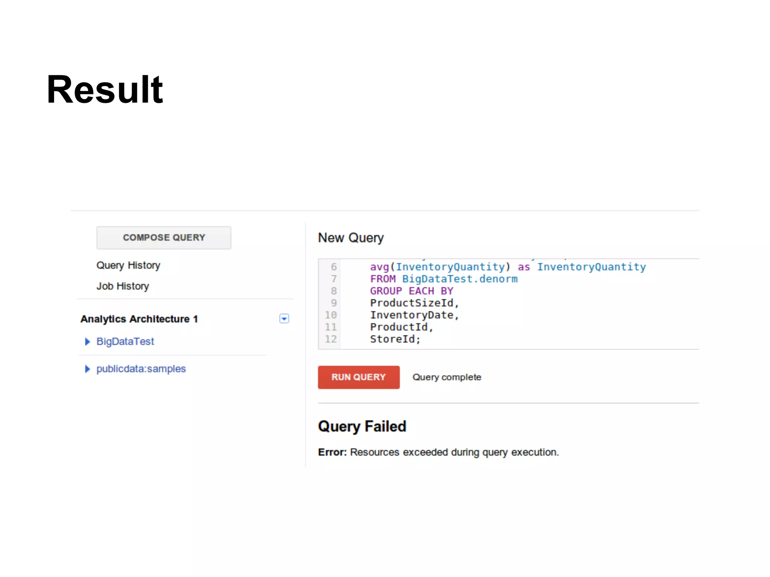Click the Resources exceeded error message
Image resolution: width=770 pixels, height=577 pixels.
tap(454, 452)
